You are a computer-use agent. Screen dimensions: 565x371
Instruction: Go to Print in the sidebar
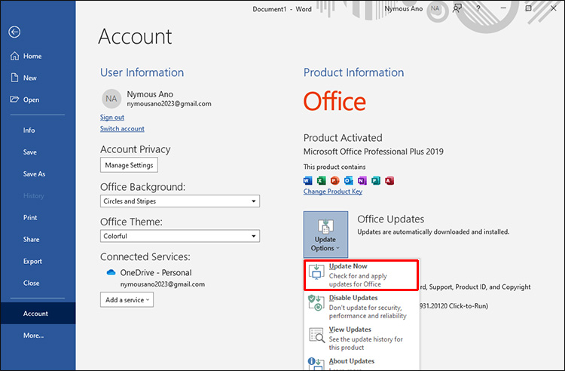(x=30, y=218)
